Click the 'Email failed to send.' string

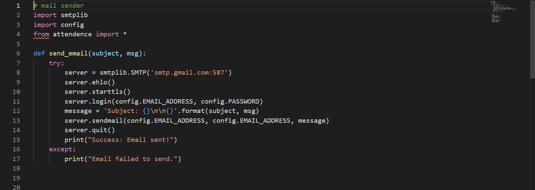[x=133, y=159]
